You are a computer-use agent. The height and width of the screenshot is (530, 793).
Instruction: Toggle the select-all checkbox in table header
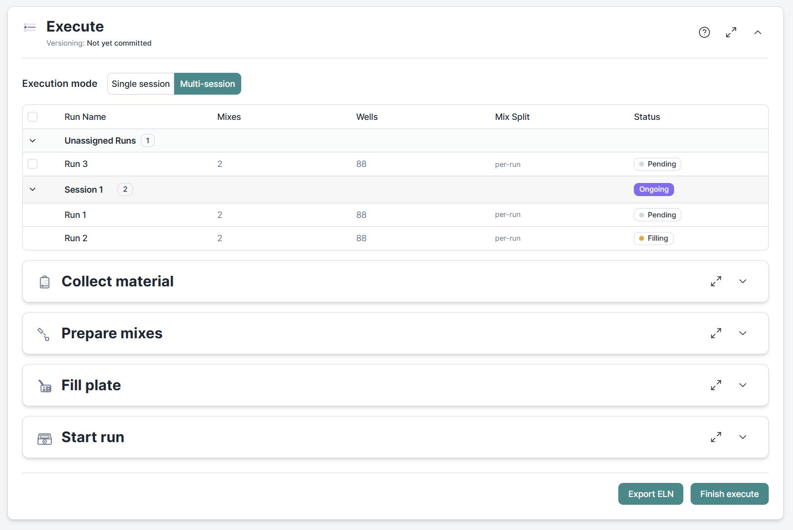point(33,116)
